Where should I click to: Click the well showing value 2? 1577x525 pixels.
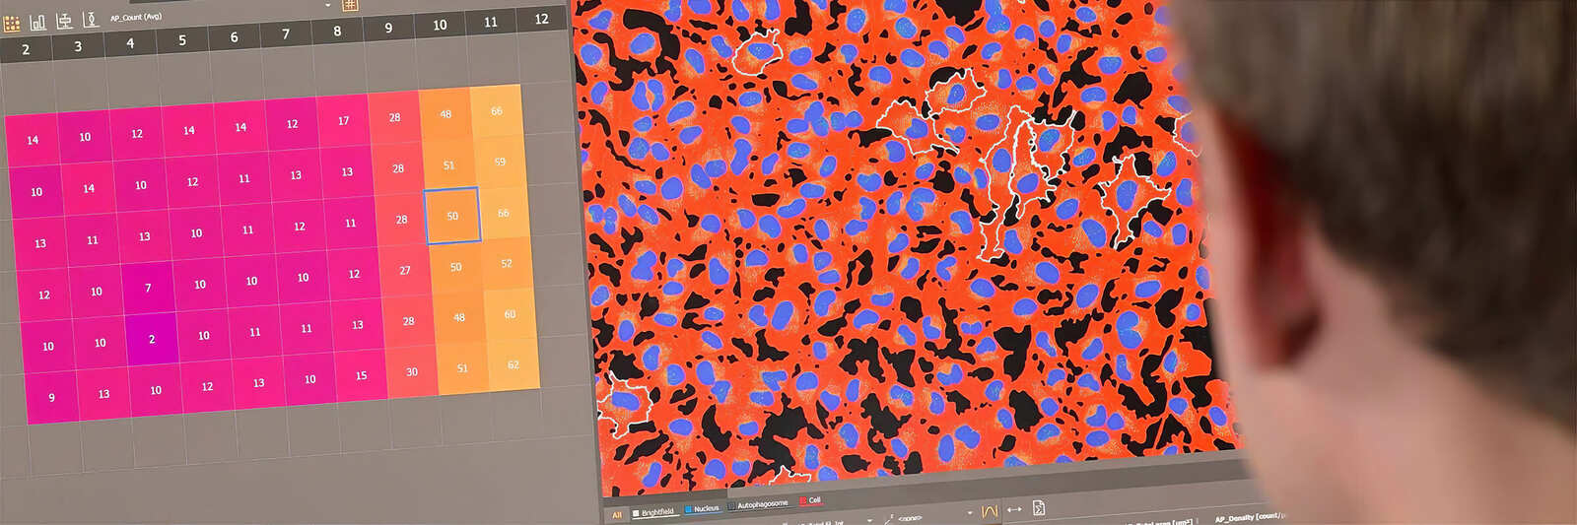[x=152, y=340]
